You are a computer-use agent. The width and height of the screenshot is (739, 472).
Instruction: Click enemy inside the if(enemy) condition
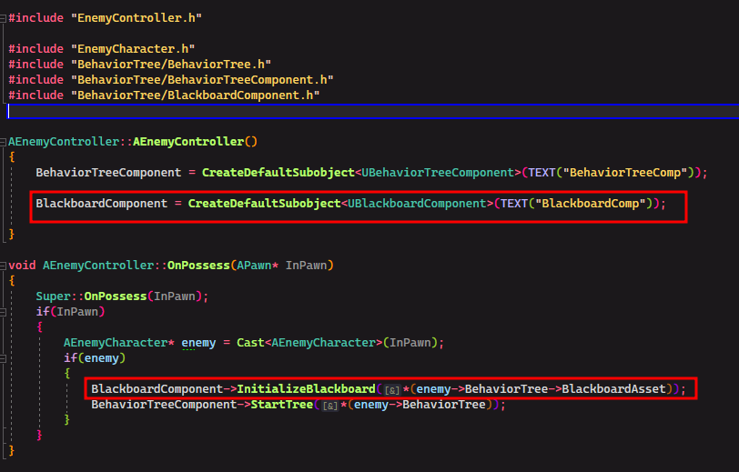tap(101, 358)
